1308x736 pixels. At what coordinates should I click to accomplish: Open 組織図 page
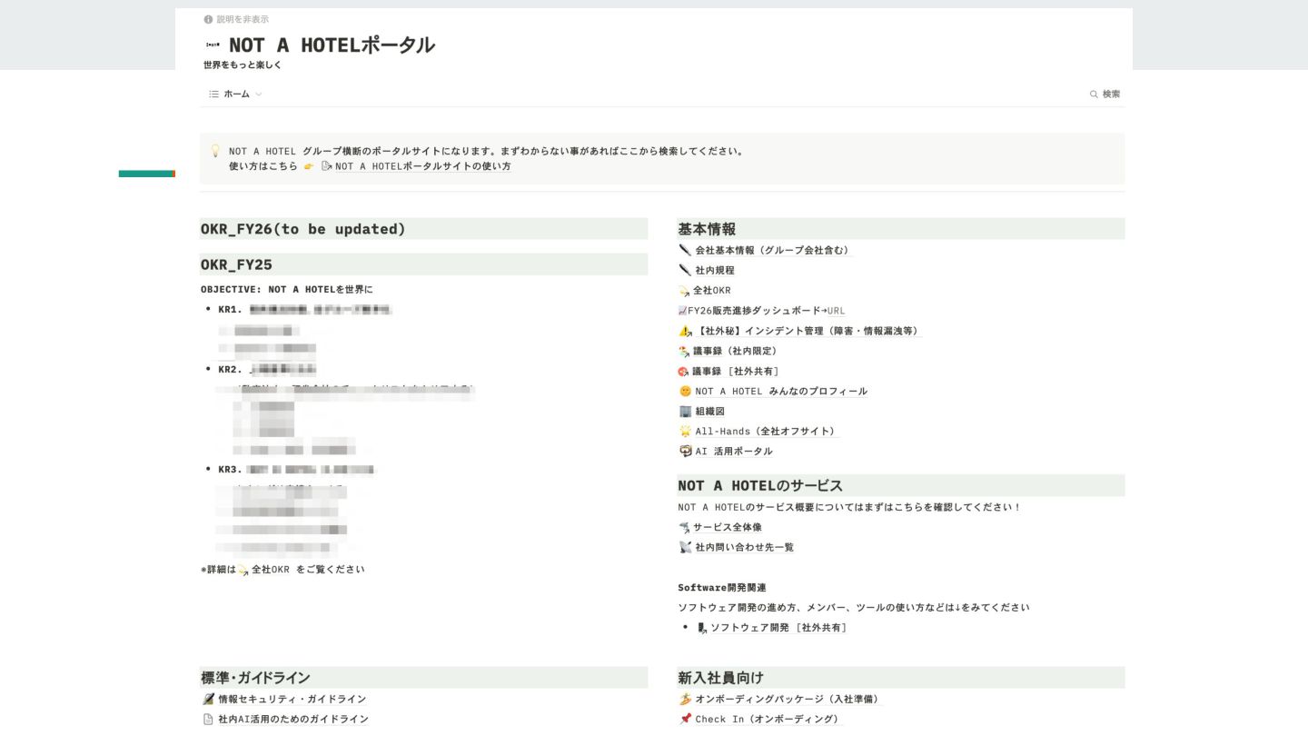pyautogui.click(x=709, y=412)
